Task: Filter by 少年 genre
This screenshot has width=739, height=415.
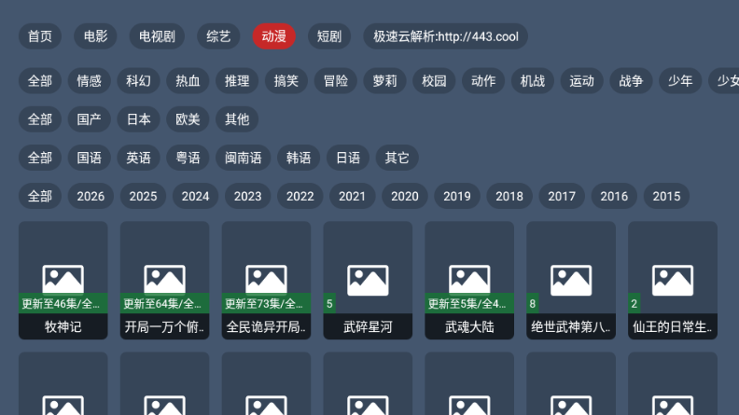Action: (680, 81)
